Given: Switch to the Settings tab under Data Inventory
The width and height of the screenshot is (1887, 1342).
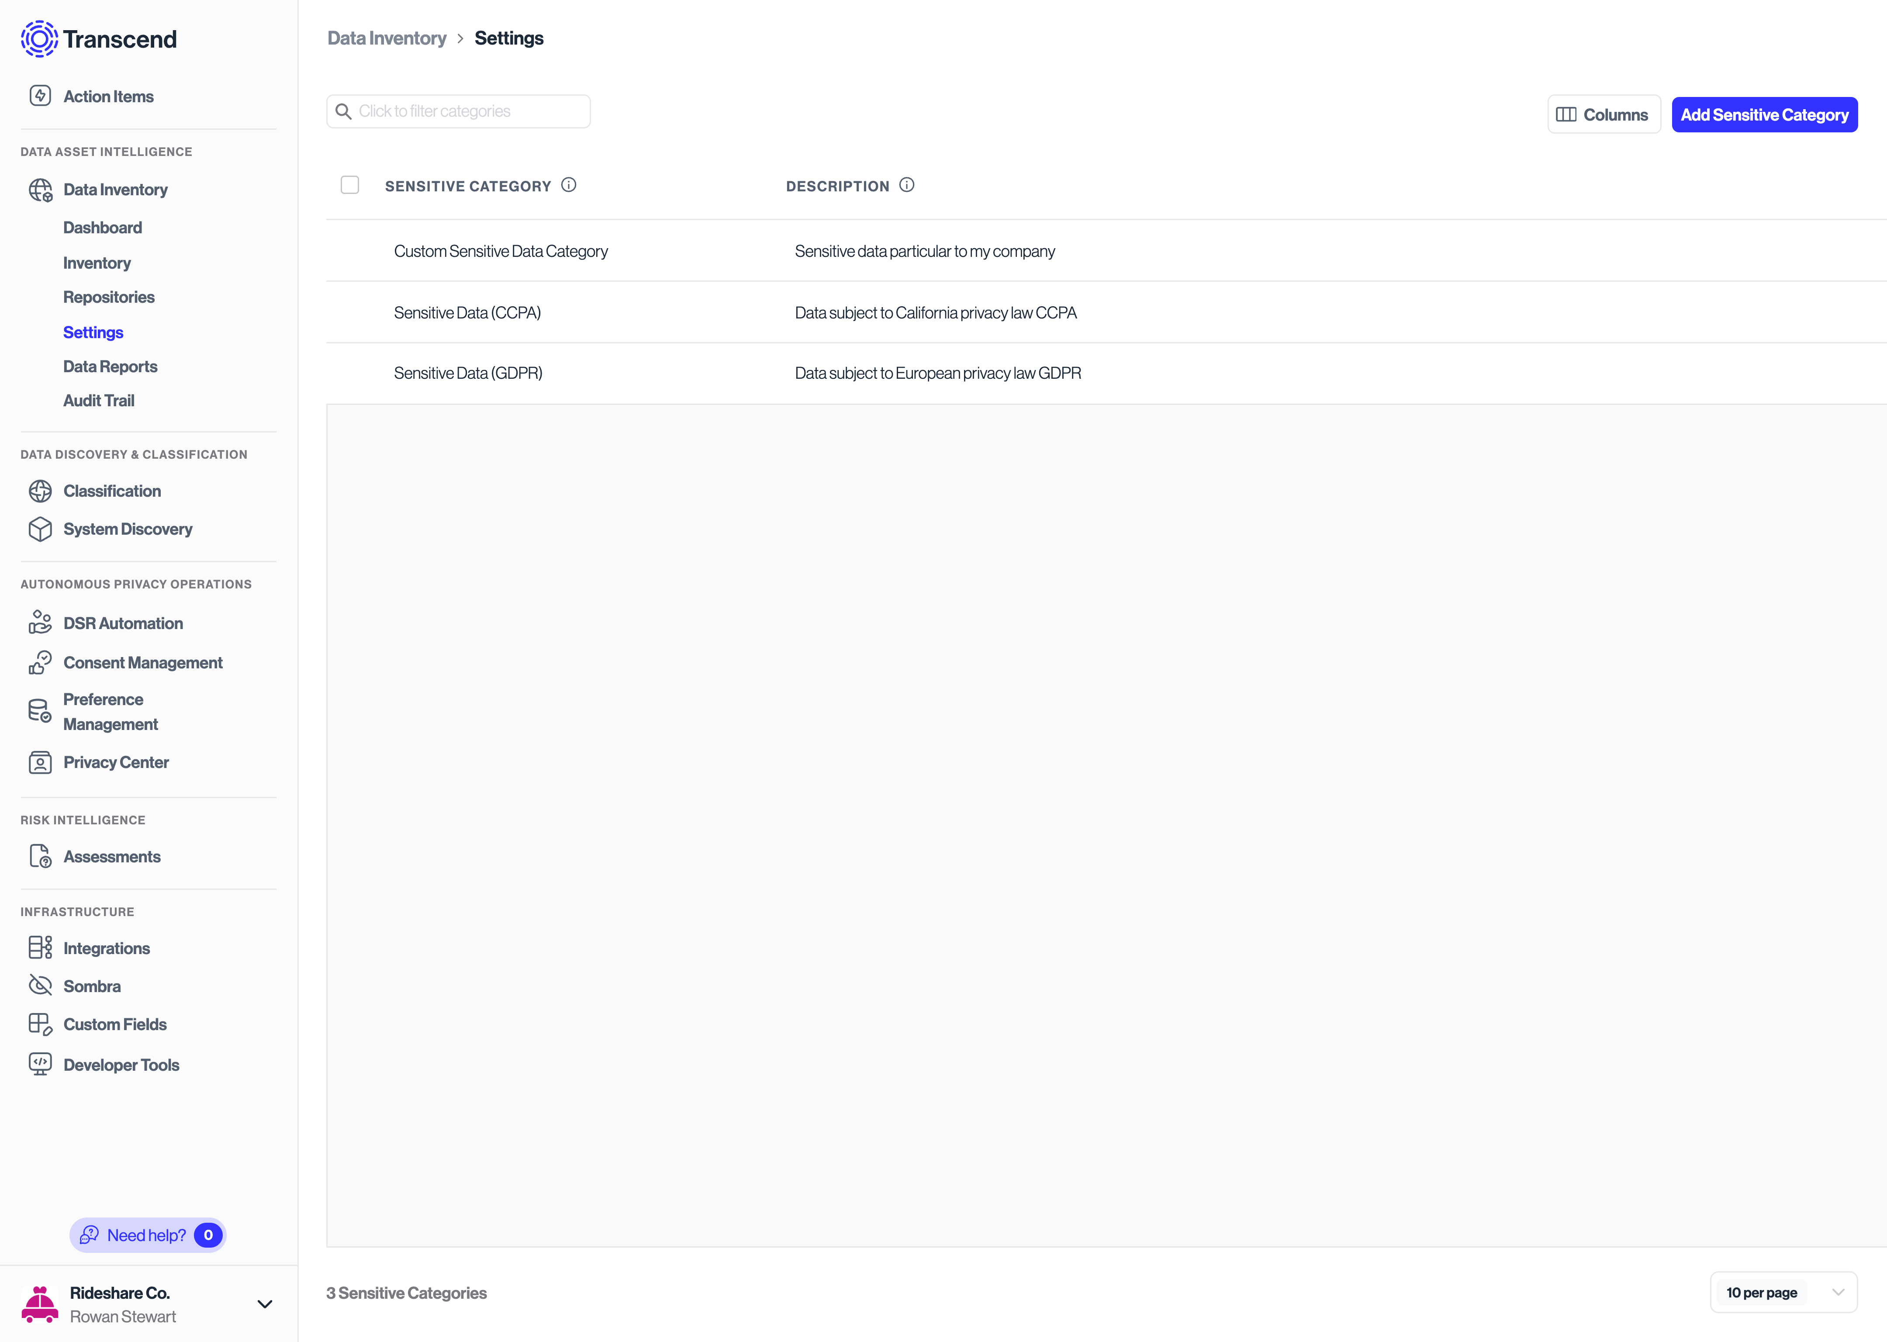Looking at the screenshot, I should pos(93,332).
